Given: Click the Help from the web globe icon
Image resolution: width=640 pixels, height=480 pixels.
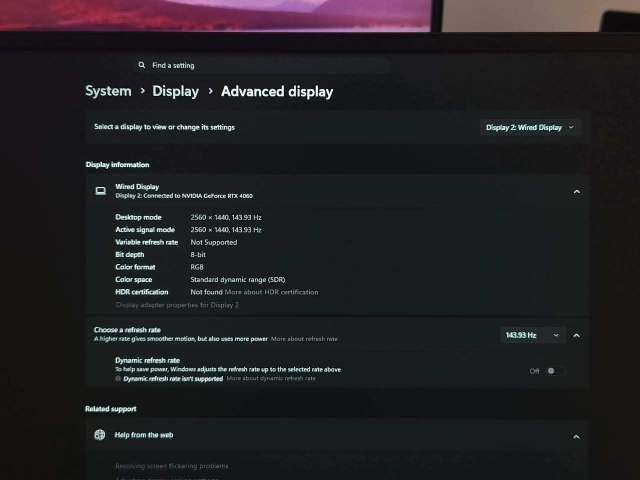Looking at the screenshot, I should coord(99,434).
